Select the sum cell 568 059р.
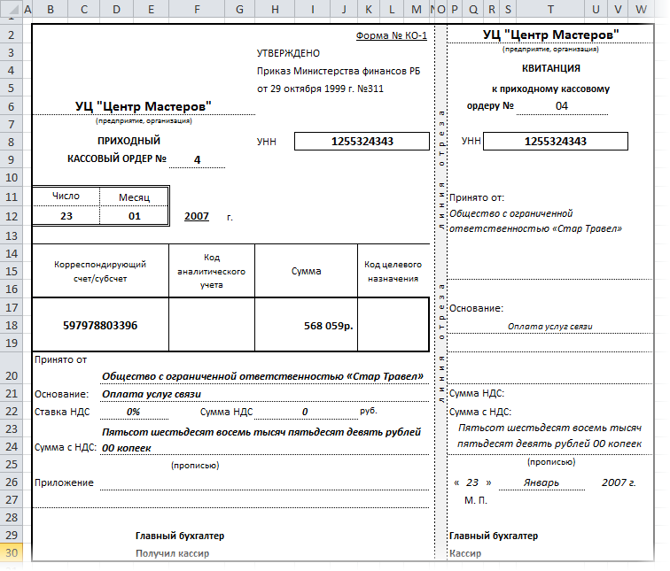This screenshot has height=571, width=670. [x=306, y=325]
